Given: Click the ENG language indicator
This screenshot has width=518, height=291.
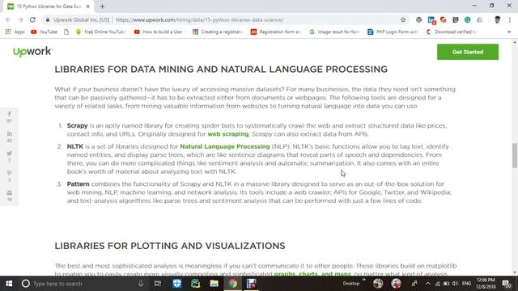Looking at the screenshot, I should pyautogui.click(x=466, y=284).
